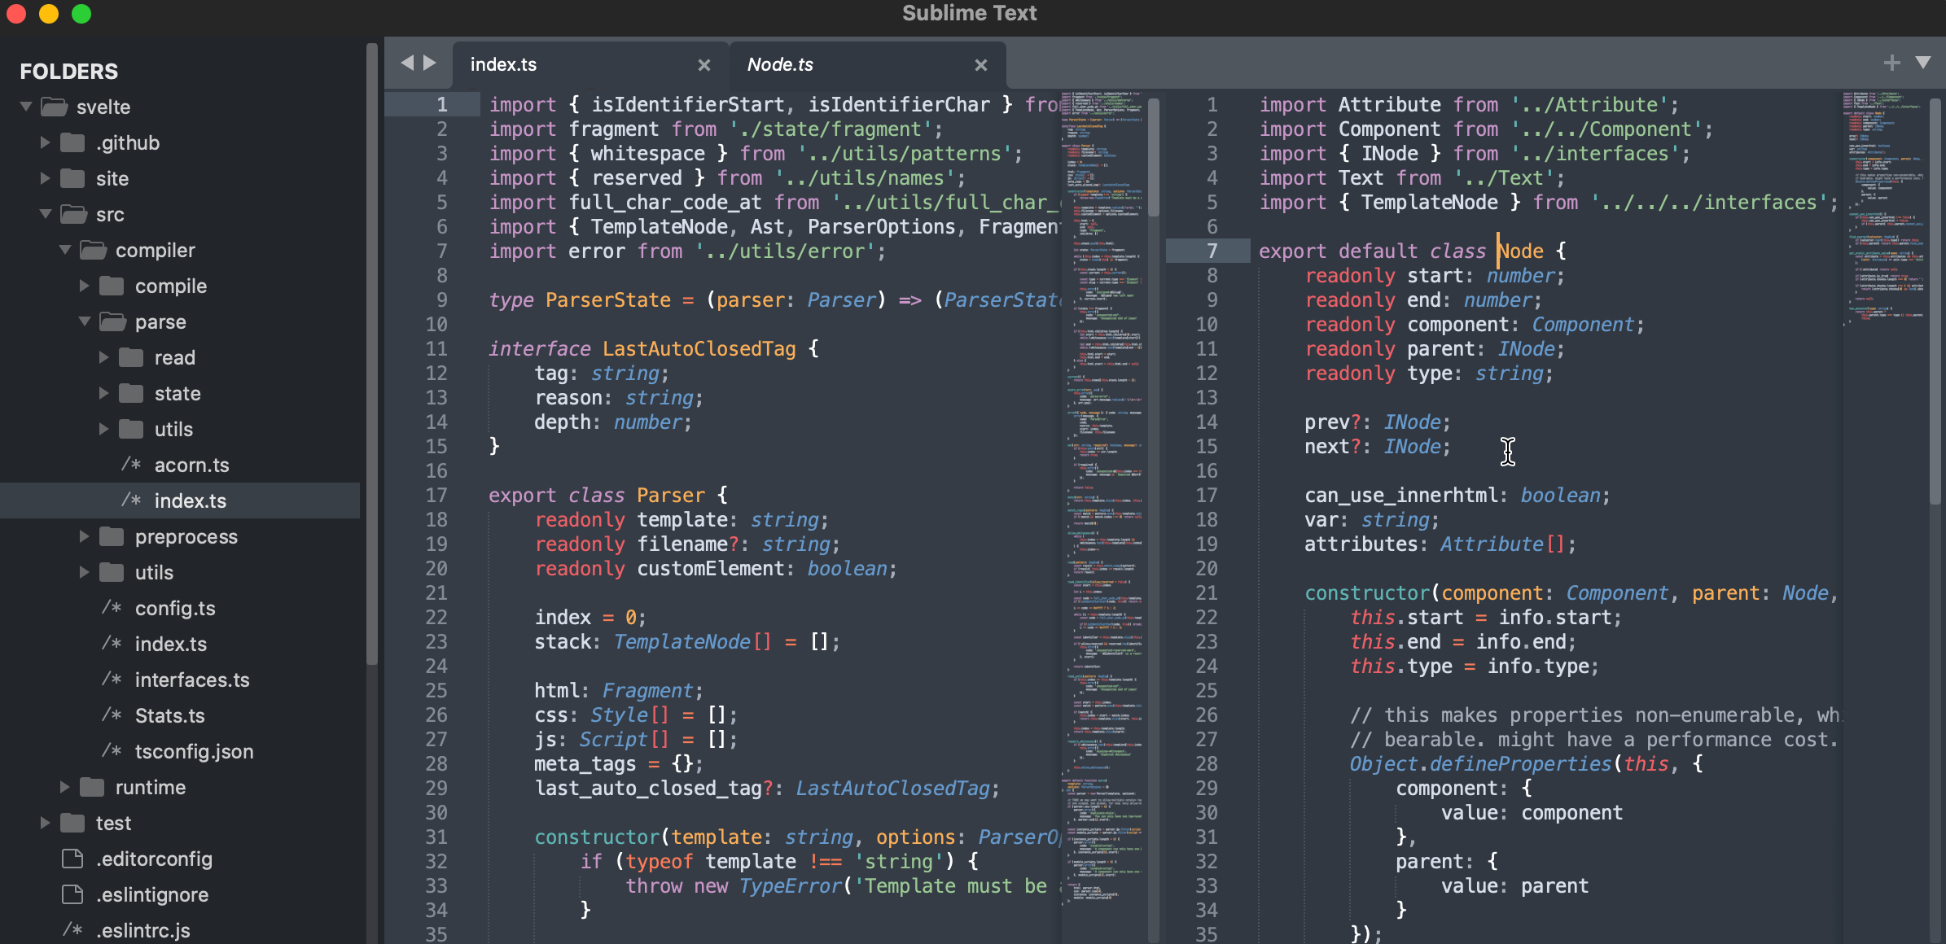The height and width of the screenshot is (944, 1946).
Task: Click the .editorconfig file icon
Action: click(72, 859)
